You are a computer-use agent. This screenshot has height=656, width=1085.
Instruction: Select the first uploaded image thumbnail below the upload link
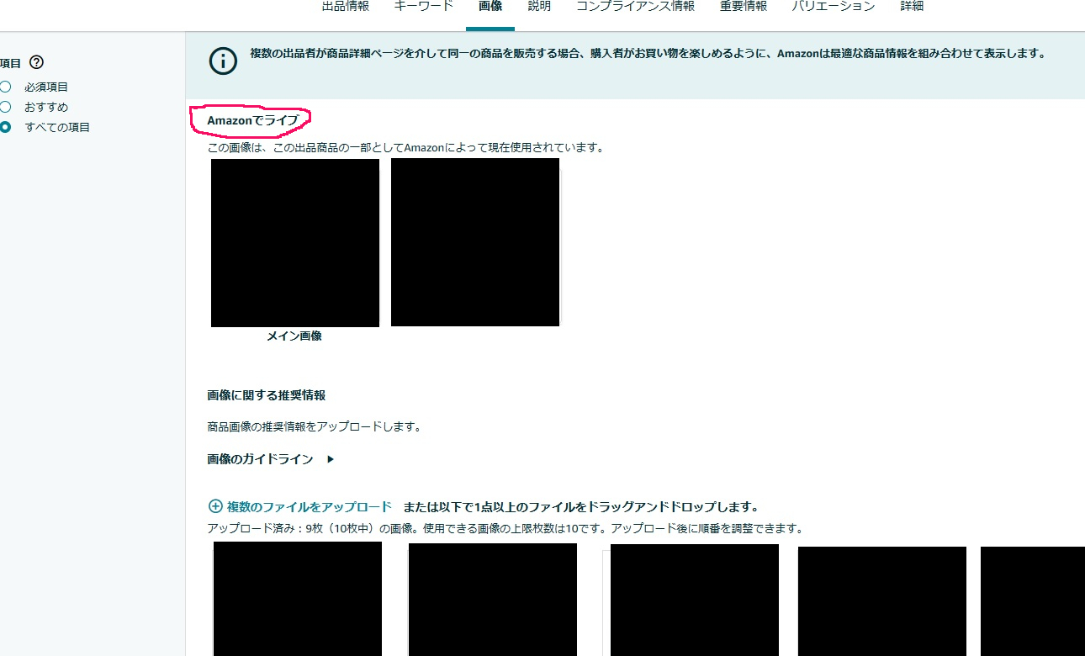point(298,599)
